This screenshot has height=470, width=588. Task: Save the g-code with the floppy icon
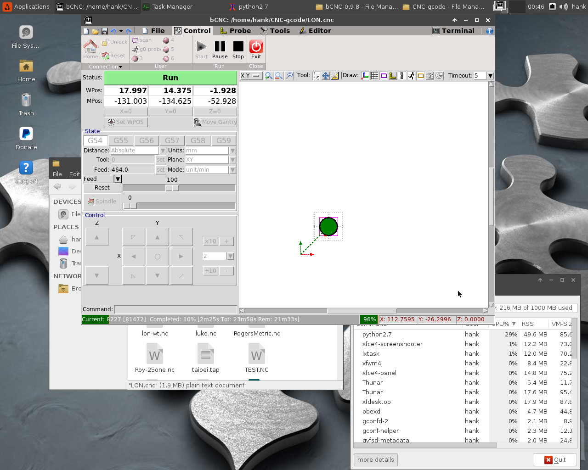coord(105,31)
